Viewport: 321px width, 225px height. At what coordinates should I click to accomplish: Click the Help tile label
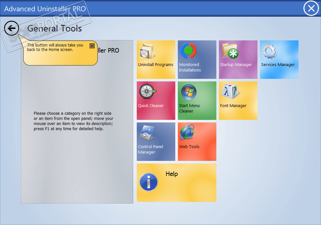pos(171,174)
